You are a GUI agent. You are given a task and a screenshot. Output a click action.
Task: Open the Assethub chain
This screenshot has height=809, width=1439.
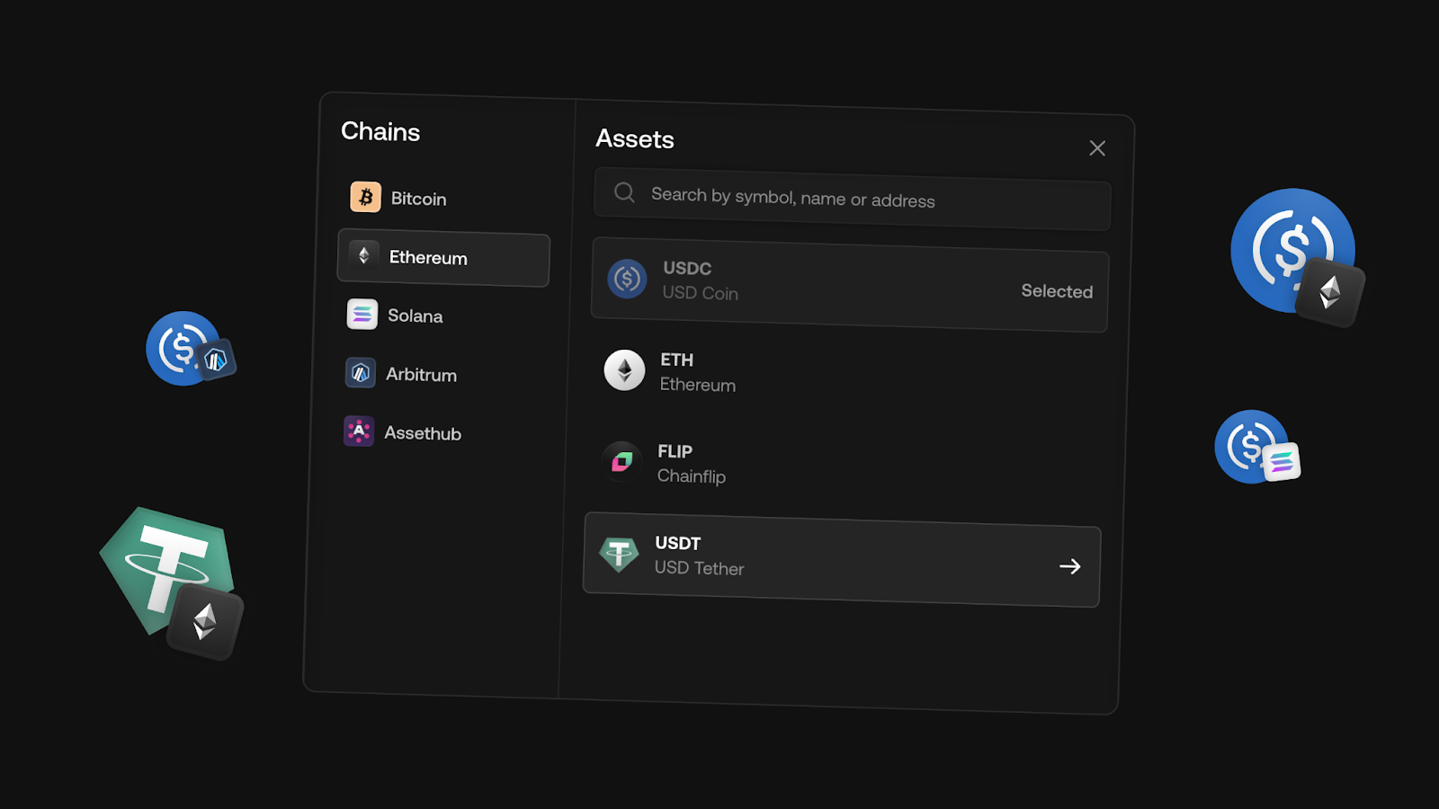point(422,433)
